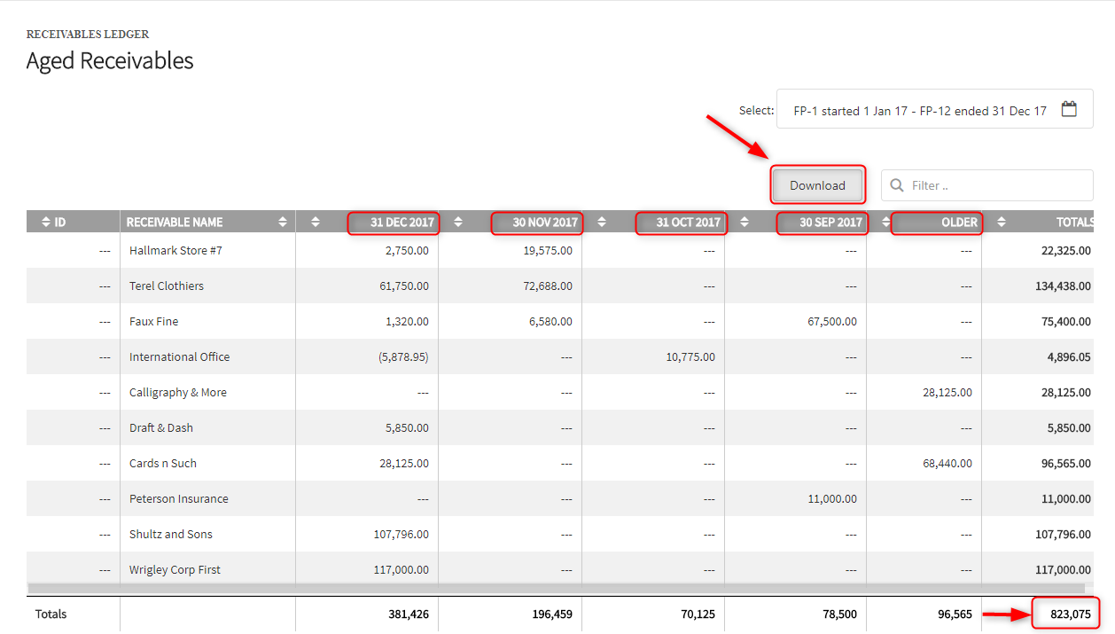Image resolution: width=1115 pixels, height=634 pixels.
Task: Click Calligraphy & More 28,125.00 older cell
Action: pyautogui.click(x=947, y=392)
